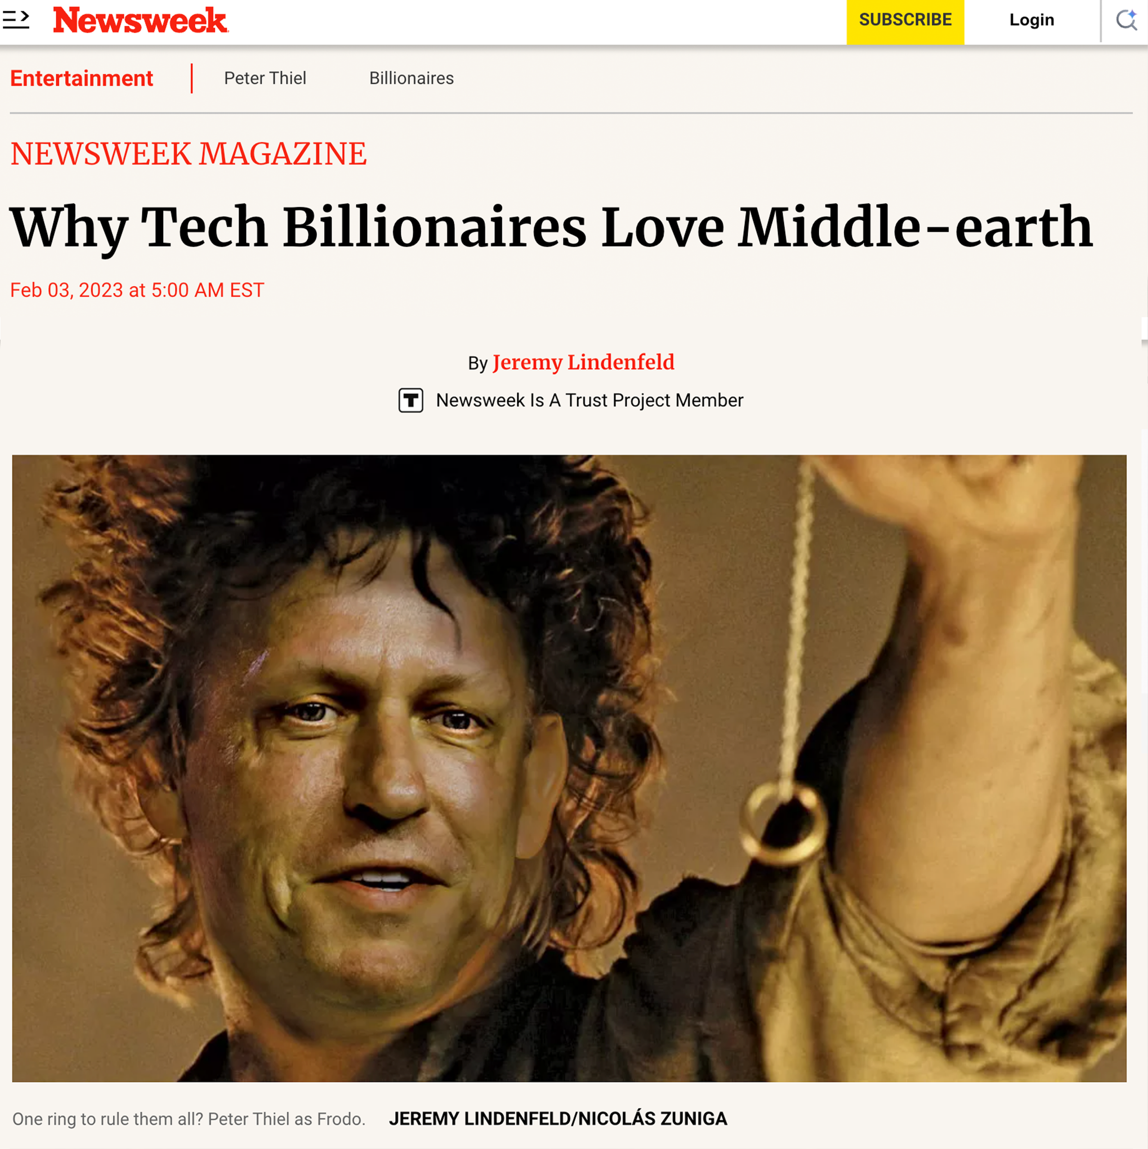Viewport: 1148px width, 1149px height.
Task: Go to the Entertainment section
Action: pyautogui.click(x=81, y=79)
